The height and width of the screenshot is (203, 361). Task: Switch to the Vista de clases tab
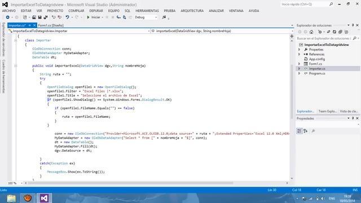[349, 112]
